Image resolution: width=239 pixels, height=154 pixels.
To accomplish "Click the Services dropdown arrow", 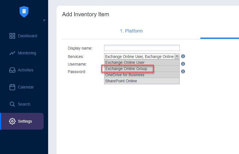I will (x=177, y=56).
